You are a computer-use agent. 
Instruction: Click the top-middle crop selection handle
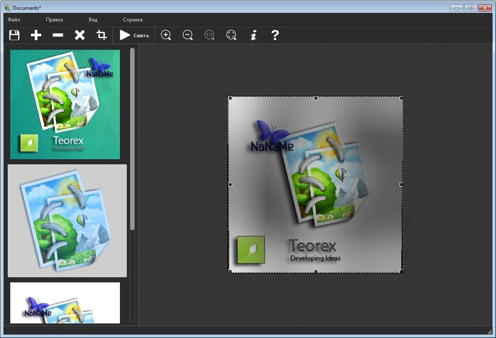point(316,98)
